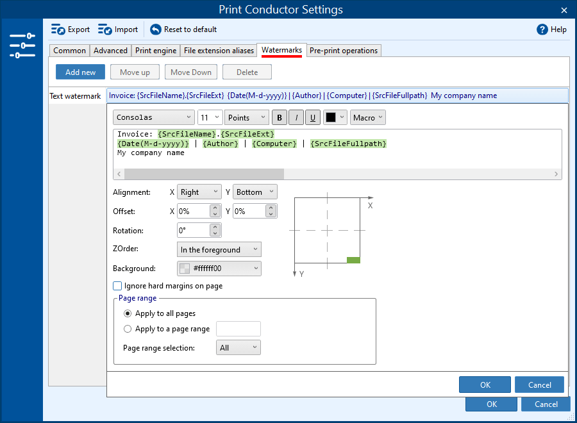Increase Rotation with up arrow

pyautogui.click(x=215, y=227)
